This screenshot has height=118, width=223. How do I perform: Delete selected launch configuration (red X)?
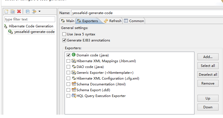[x=19, y=12]
